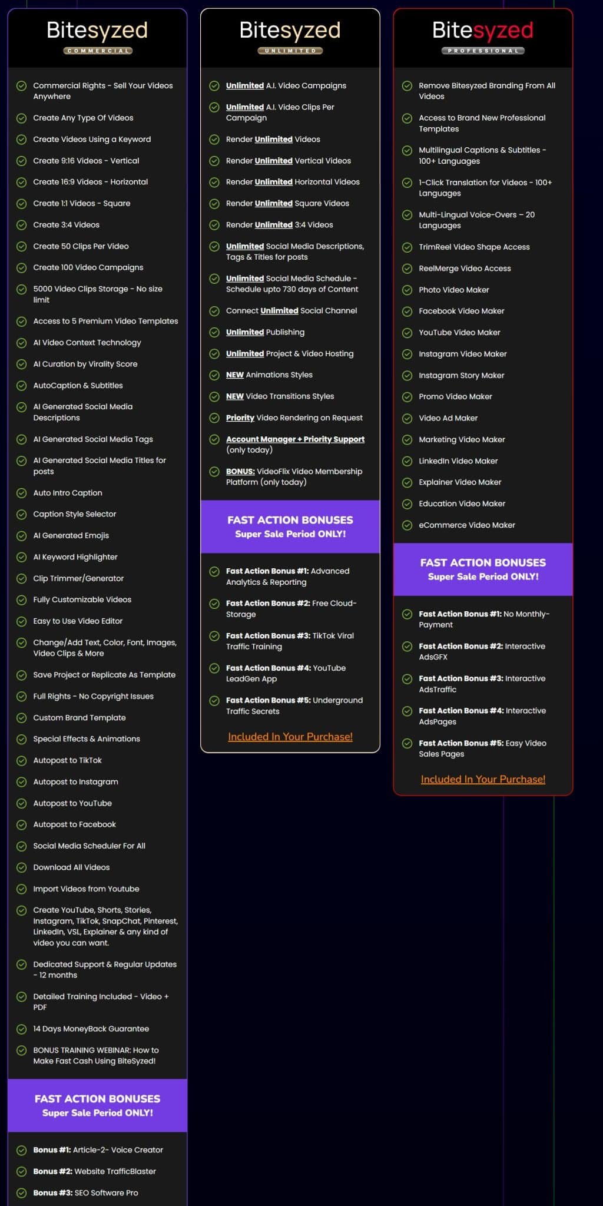Image resolution: width=603 pixels, height=1206 pixels.
Task: Click checkmark next to eCommerce Video Maker
Action: pyautogui.click(x=407, y=525)
